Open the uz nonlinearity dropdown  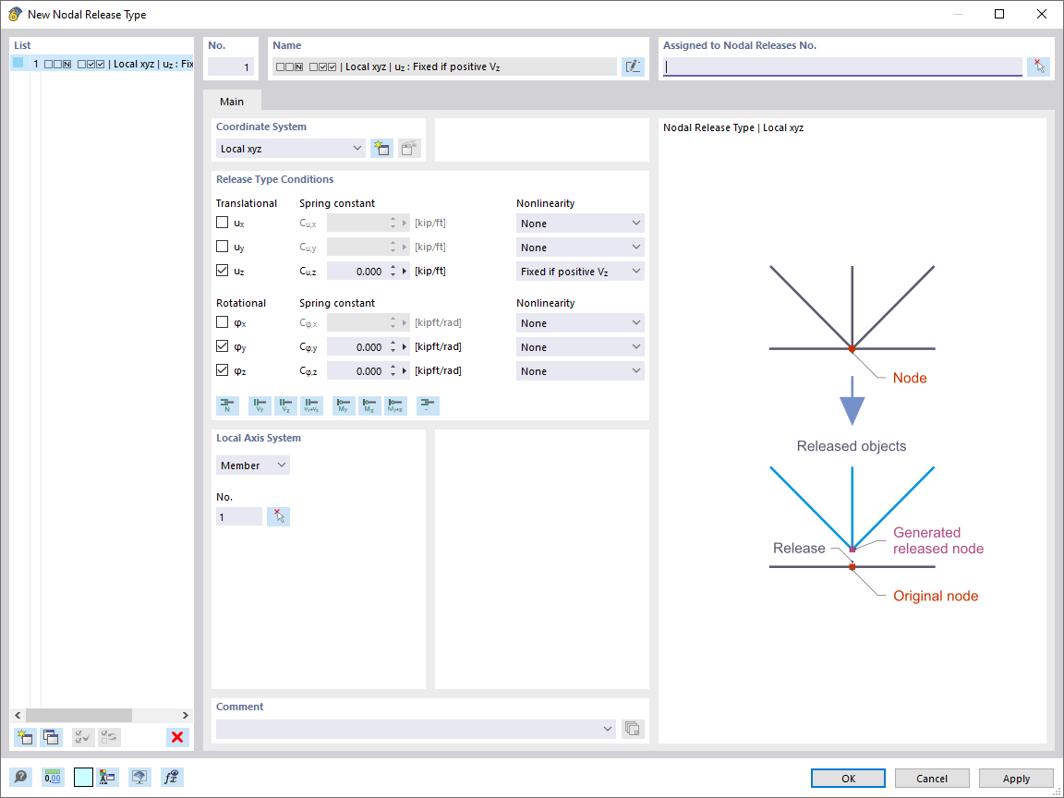pos(580,271)
